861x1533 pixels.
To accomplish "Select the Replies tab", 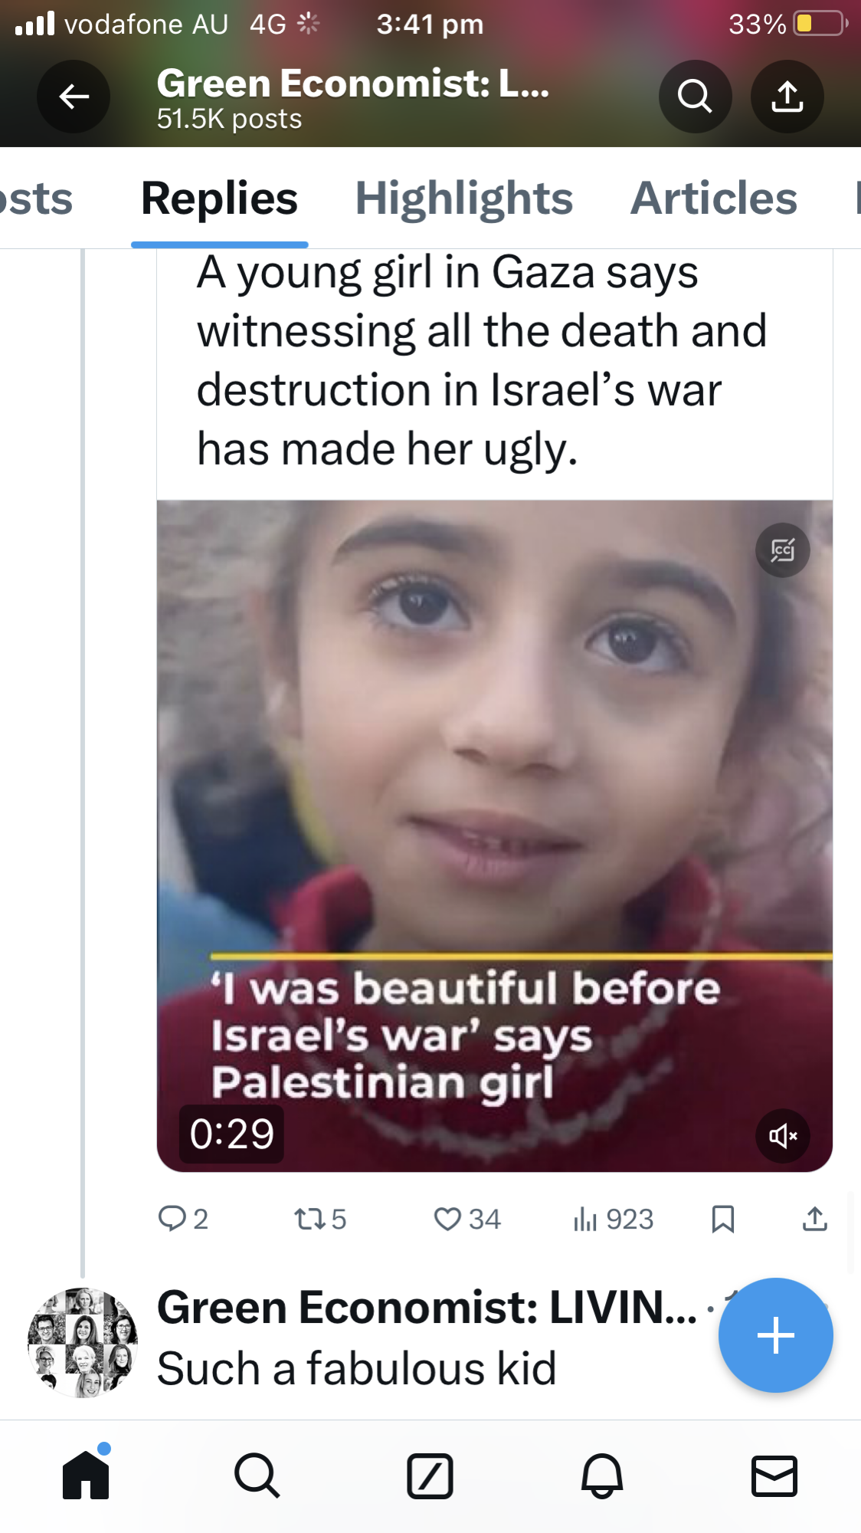I will (219, 199).
